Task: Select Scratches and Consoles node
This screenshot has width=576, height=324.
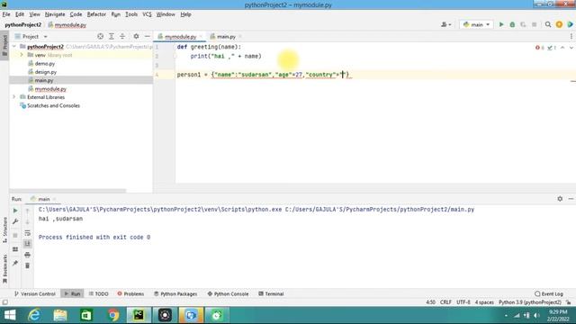Action: [x=53, y=105]
